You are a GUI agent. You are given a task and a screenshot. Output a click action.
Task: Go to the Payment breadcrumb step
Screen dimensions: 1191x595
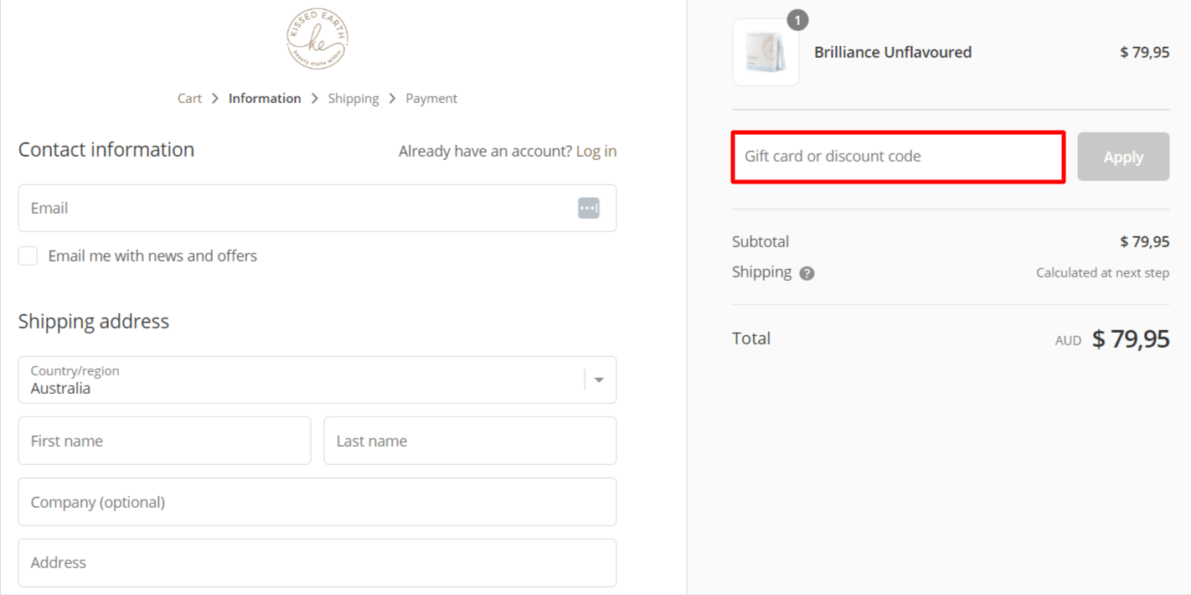coord(431,99)
